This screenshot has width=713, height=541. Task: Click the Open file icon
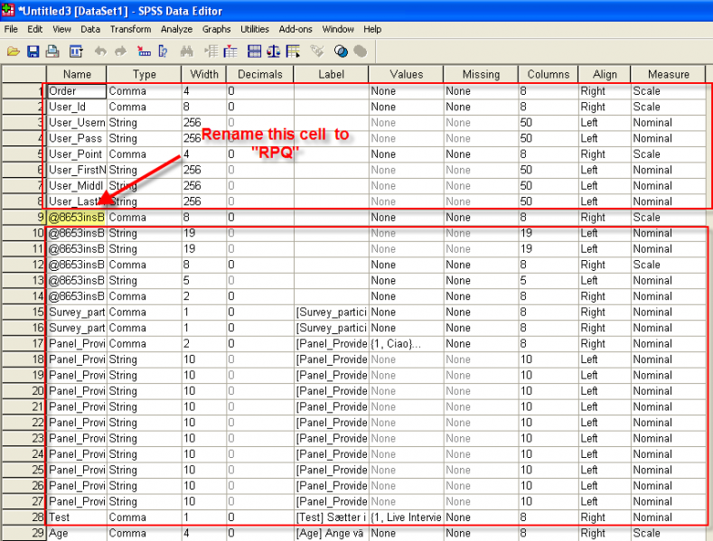tap(13, 51)
